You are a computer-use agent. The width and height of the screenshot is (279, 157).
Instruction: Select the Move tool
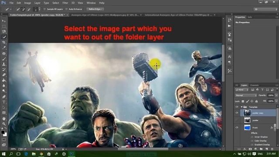pos(4,21)
